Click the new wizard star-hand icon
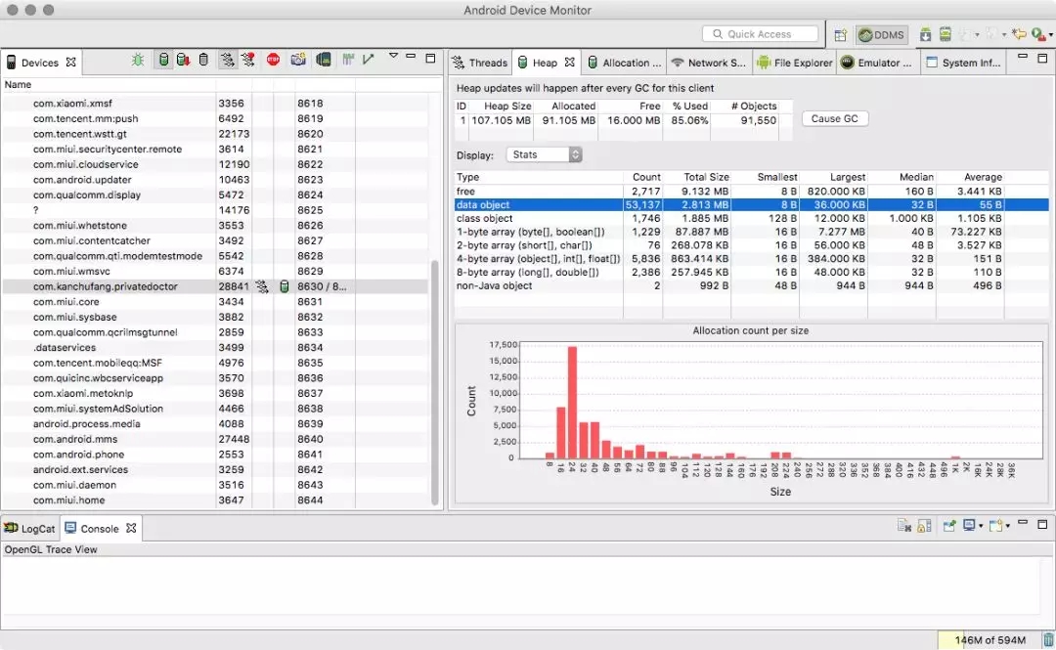Screen dimensions: 1056x650 point(1019,34)
